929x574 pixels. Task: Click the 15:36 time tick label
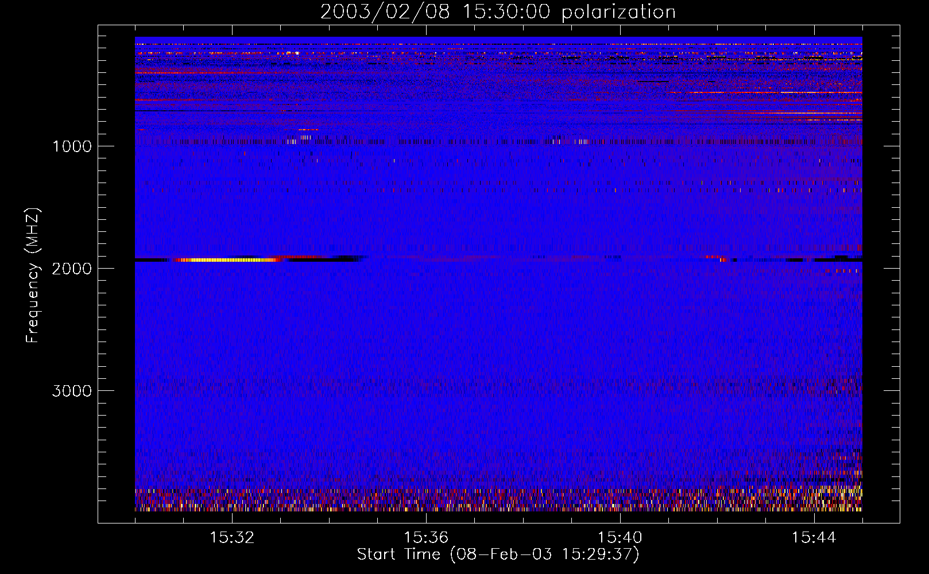426,538
